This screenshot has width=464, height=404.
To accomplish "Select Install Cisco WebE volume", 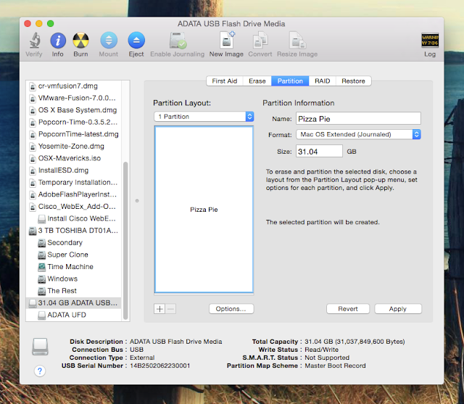I will [73, 219].
